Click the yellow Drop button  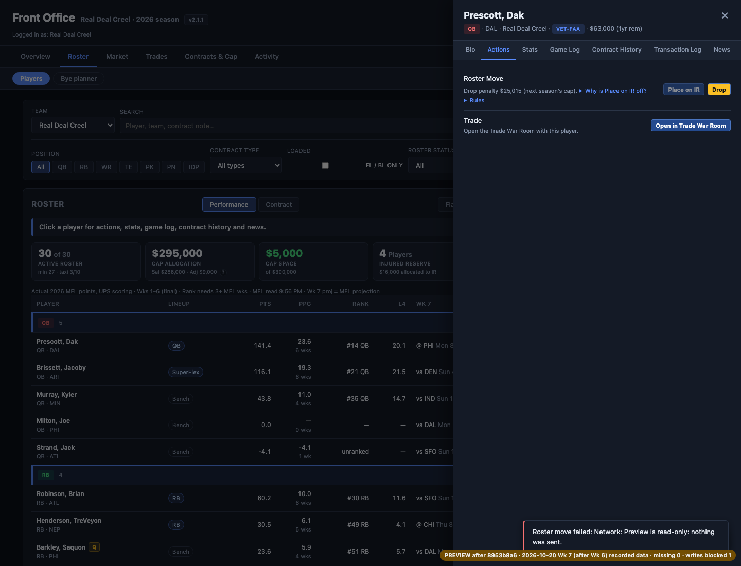click(x=719, y=90)
